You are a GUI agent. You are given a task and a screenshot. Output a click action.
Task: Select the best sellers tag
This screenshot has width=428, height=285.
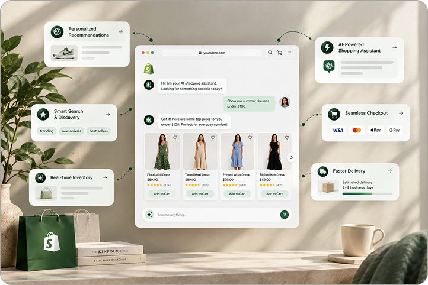click(98, 131)
